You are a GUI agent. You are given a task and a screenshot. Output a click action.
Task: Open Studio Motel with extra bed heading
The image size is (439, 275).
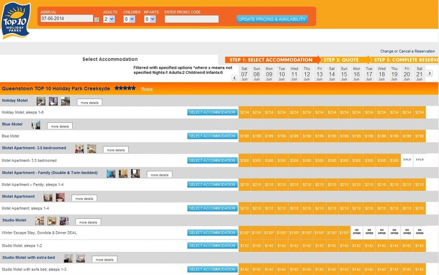29,257
